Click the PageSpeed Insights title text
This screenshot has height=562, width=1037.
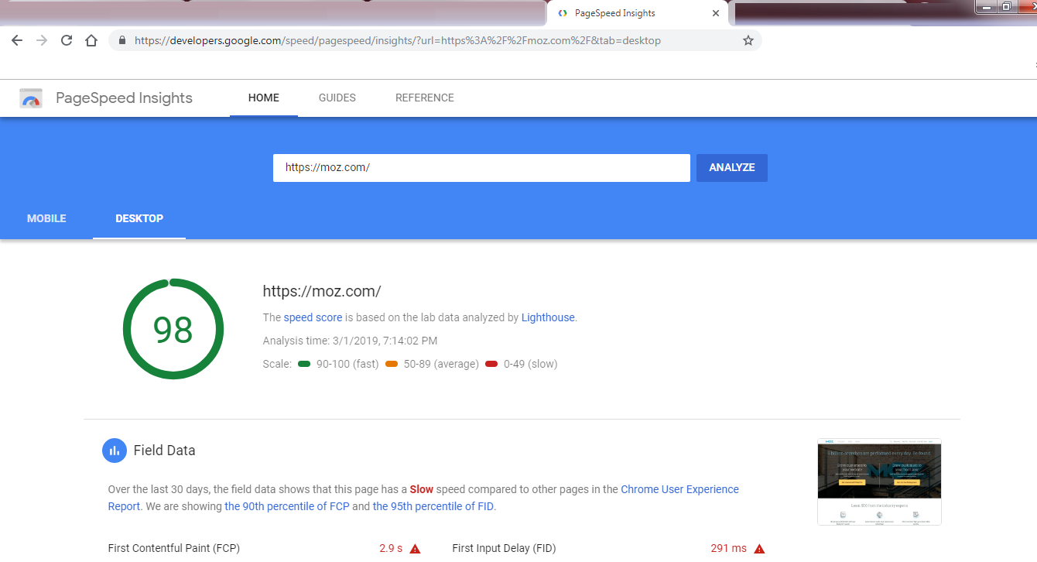[124, 98]
